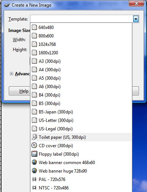Screen dimensions: 147x192
Task: Click the GIMP Wilber icon in title bar
Action: pyautogui.click(x=7, y=5)
